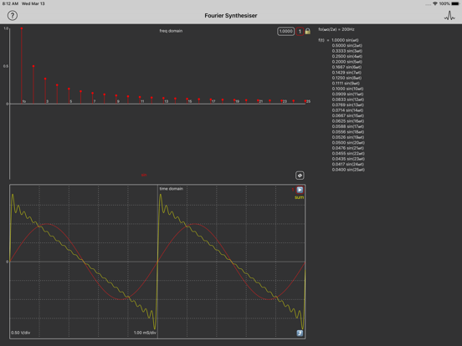Tap the '0.50 V/div' scale label
Screen dimensions: 462x346
pos(21,333)
